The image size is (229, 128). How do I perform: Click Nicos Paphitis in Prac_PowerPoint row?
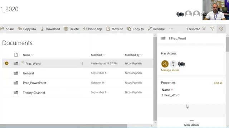point(133,82)
